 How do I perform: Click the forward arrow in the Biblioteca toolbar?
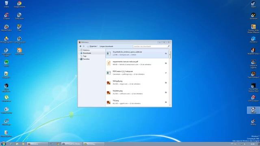click(84, 46)
